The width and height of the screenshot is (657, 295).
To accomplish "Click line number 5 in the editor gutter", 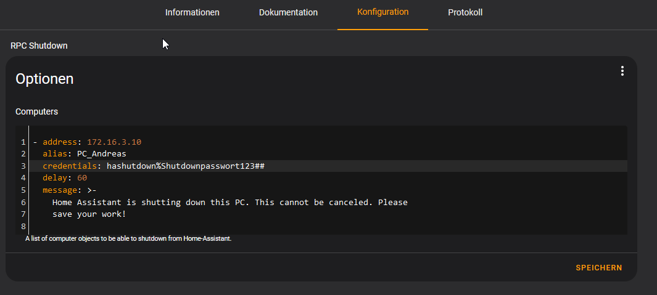I will [x=23, y=190].
